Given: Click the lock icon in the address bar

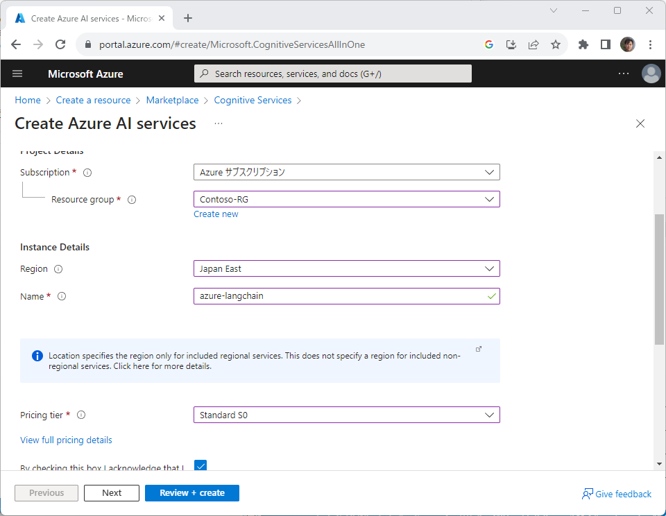Looking at the screenshot, I should tap(88, 44).
